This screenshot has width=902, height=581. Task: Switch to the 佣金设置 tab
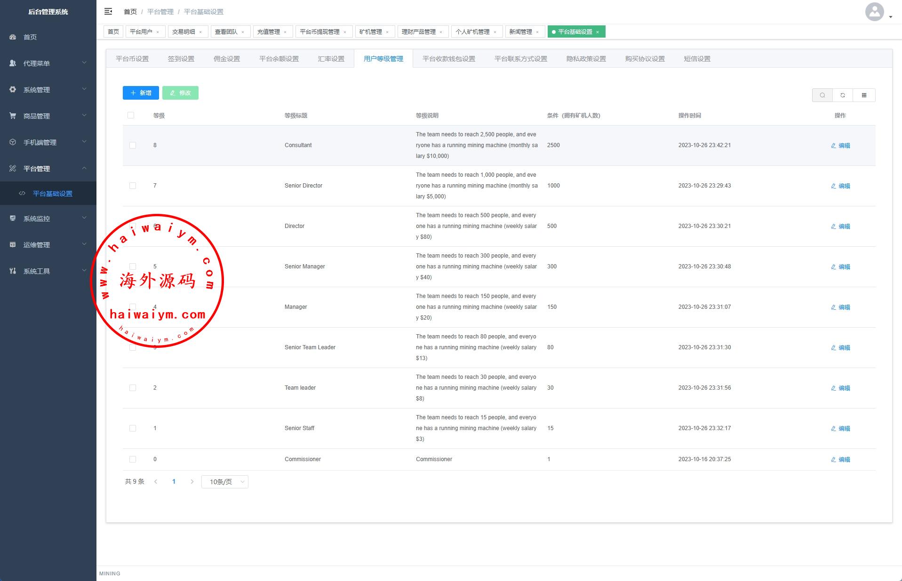tap(227, 59)
